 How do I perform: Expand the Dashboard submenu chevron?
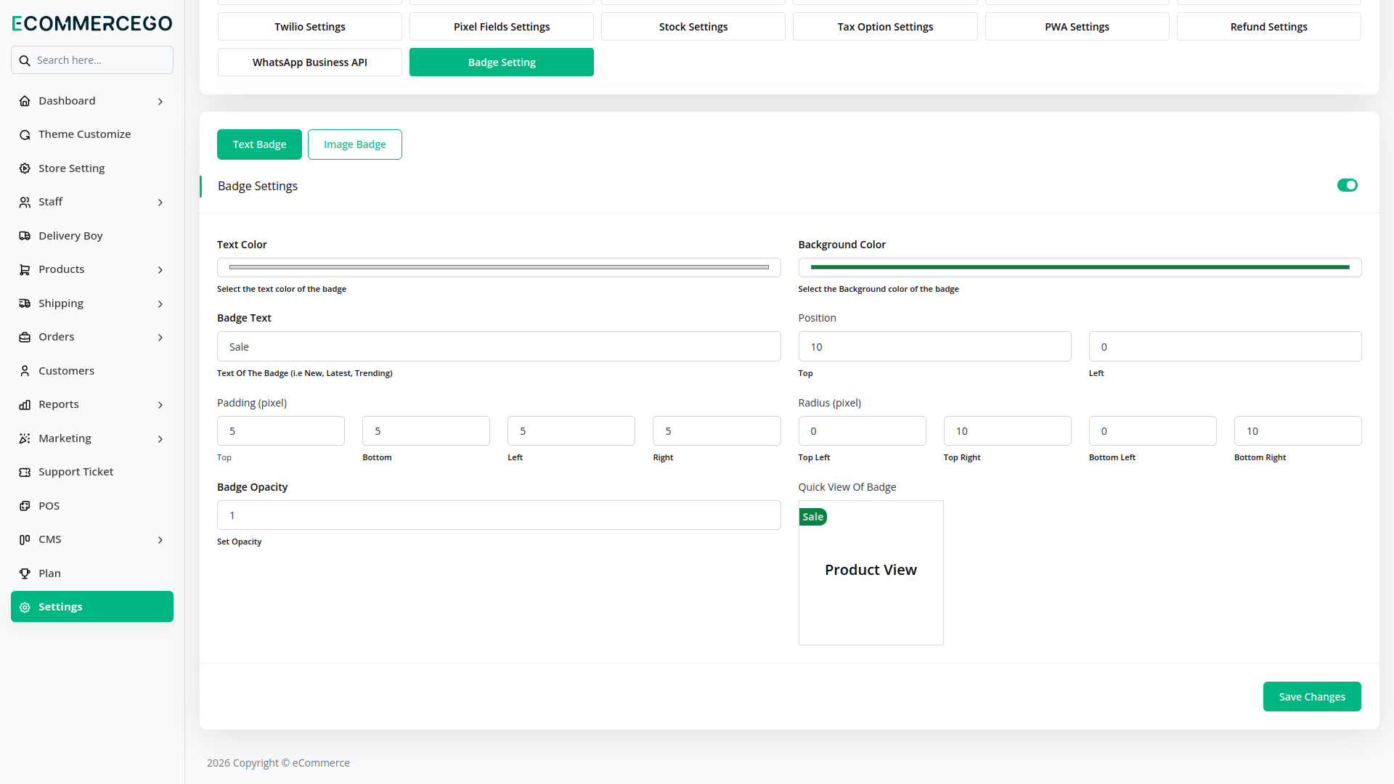pyautogui.click(x=160, y=102)
